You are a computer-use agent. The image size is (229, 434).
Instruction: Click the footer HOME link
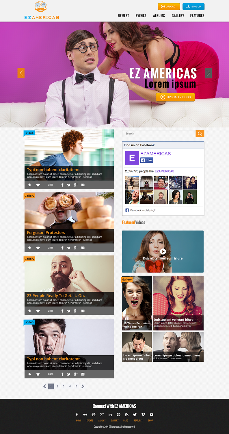coord(79,420)
